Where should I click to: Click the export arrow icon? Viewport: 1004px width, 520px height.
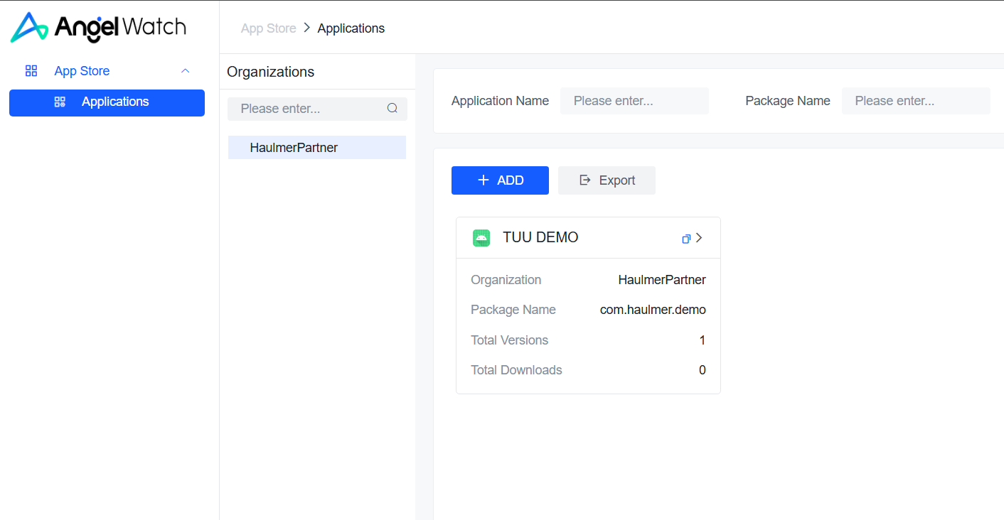(x=585, y=180)
